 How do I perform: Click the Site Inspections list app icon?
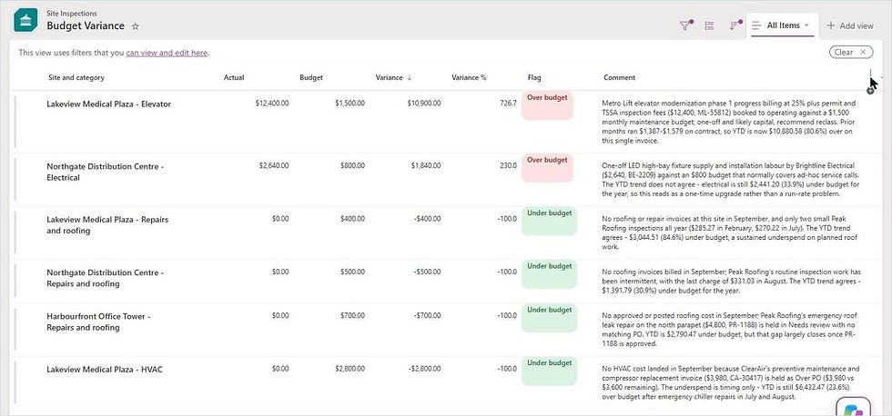pos(25,20)
